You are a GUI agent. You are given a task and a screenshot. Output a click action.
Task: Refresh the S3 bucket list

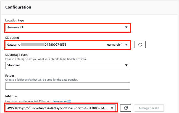tap(140, 45)
